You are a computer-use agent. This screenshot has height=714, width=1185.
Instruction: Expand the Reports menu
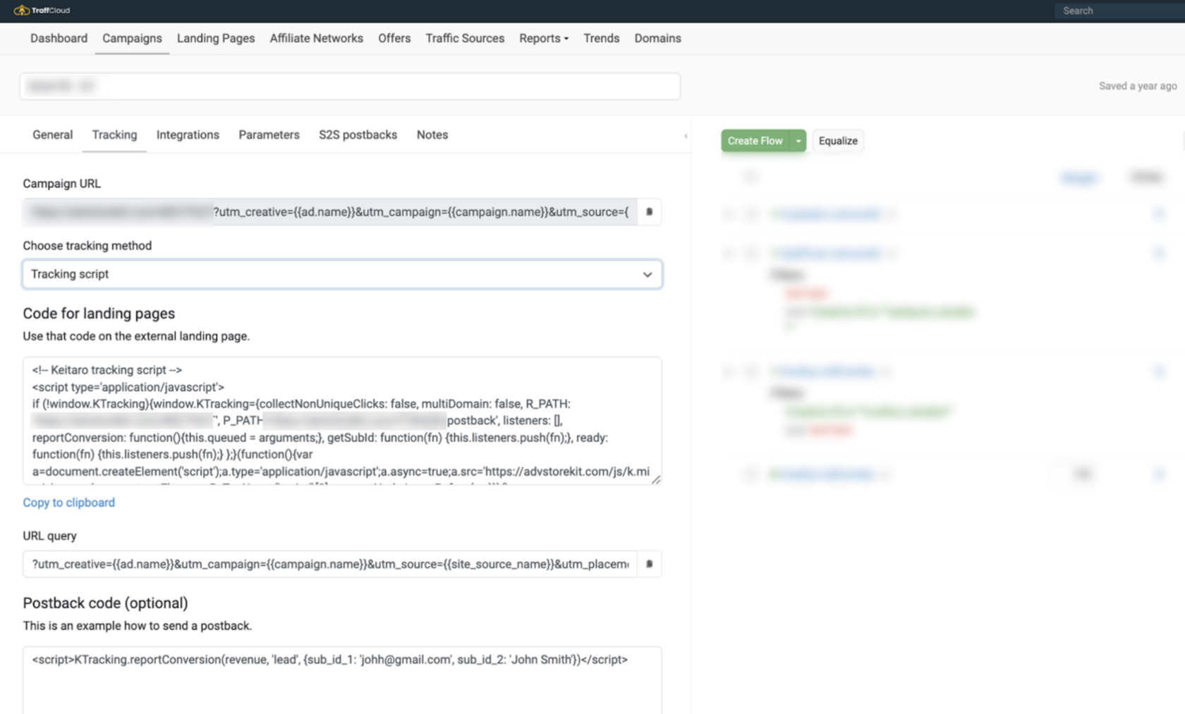(544, 38)
